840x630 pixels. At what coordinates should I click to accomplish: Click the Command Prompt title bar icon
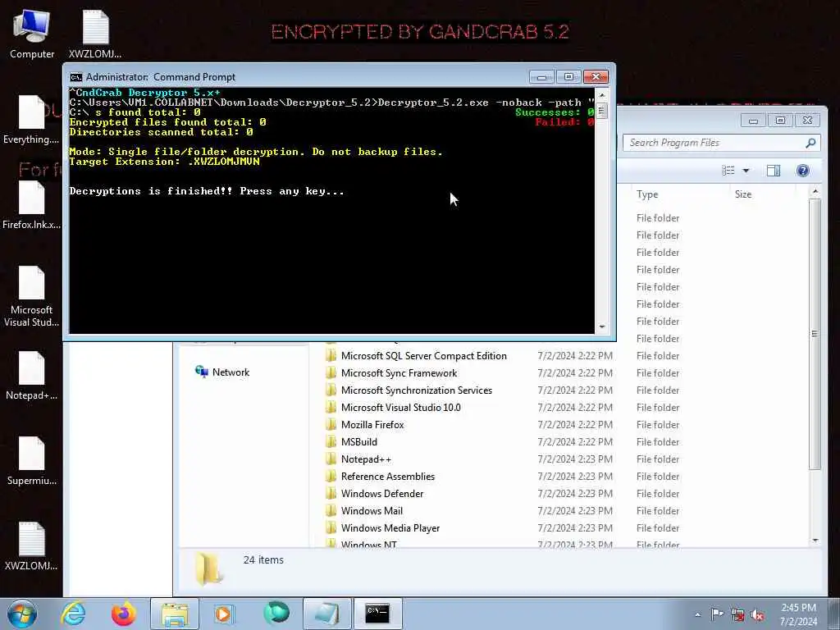tap(76, 77)
